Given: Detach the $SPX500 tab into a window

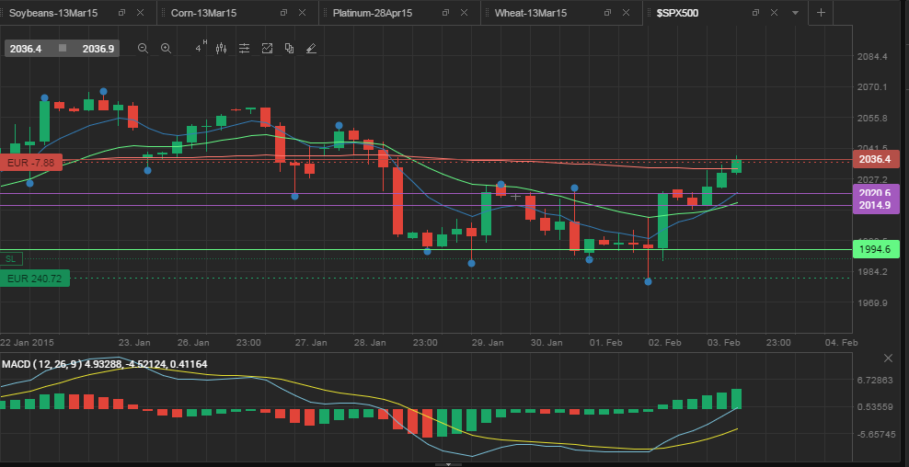Looking at the screenshot, I should [756, 13].
